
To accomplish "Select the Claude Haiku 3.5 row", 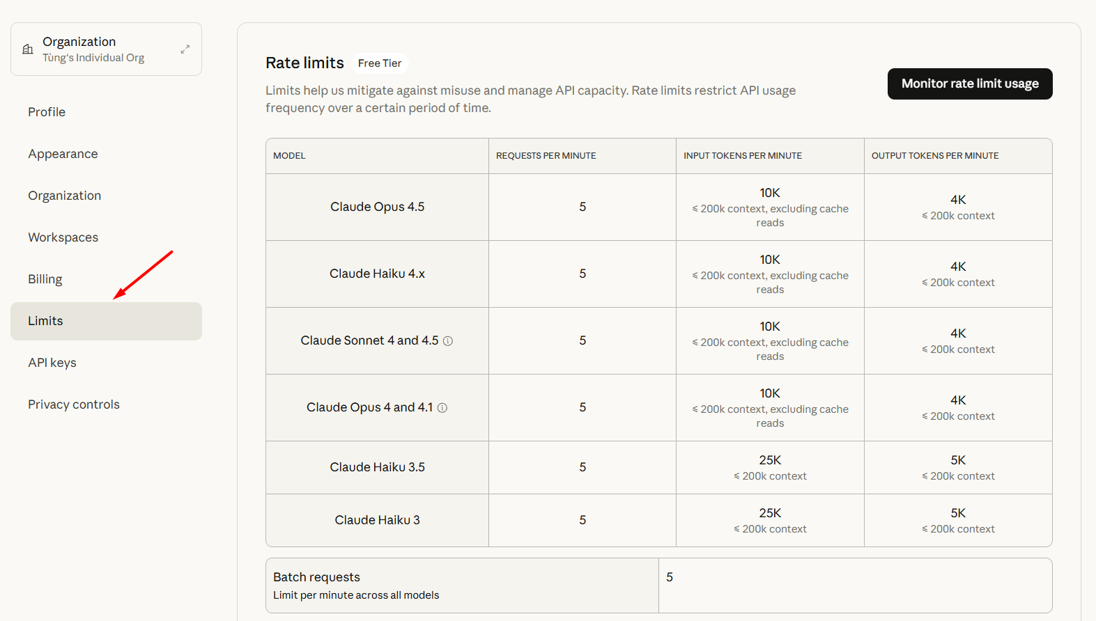I will (x=377, y=467).
